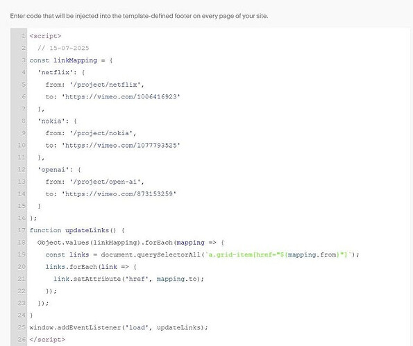Place cursor in opening script tag
413x346 pixels.
45,36
